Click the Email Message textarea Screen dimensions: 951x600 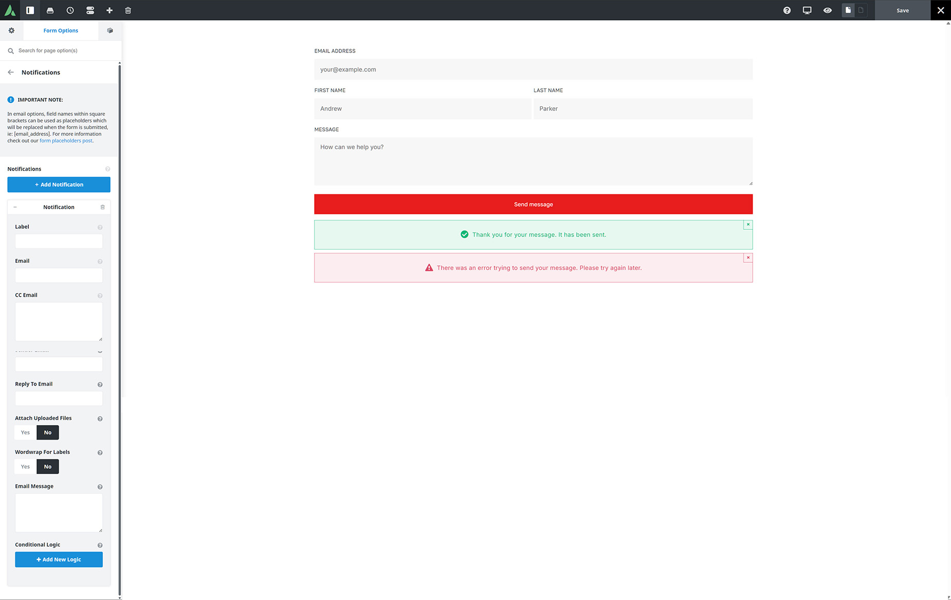coord(59,513)
